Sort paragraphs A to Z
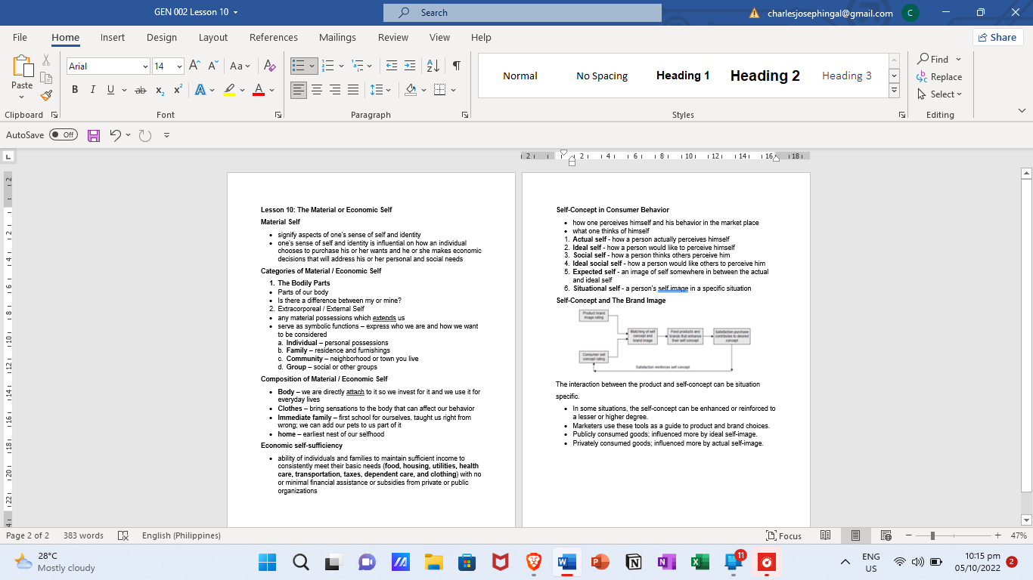The height and width of the screenshot is (580, 1033). coord(433,66)
